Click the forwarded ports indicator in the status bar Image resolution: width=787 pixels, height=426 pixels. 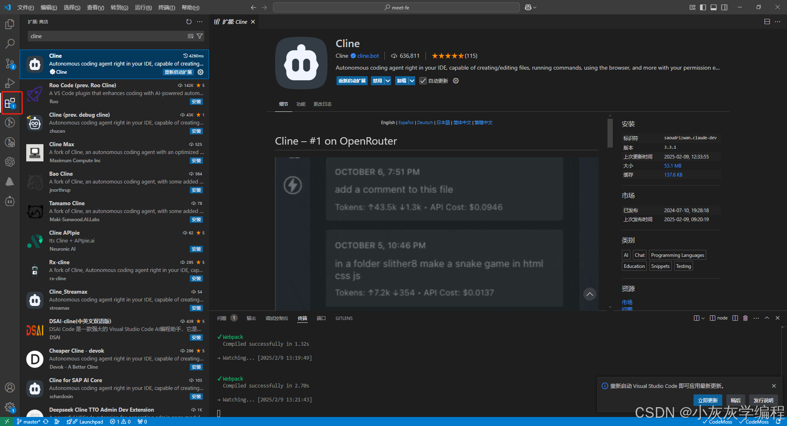point(142,421)
